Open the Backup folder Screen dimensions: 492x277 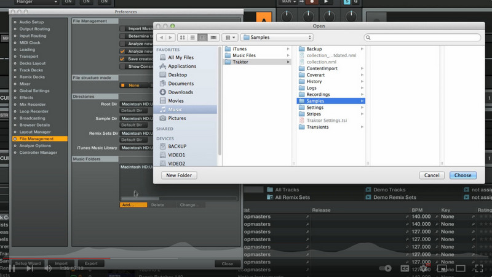click(331, 49)
